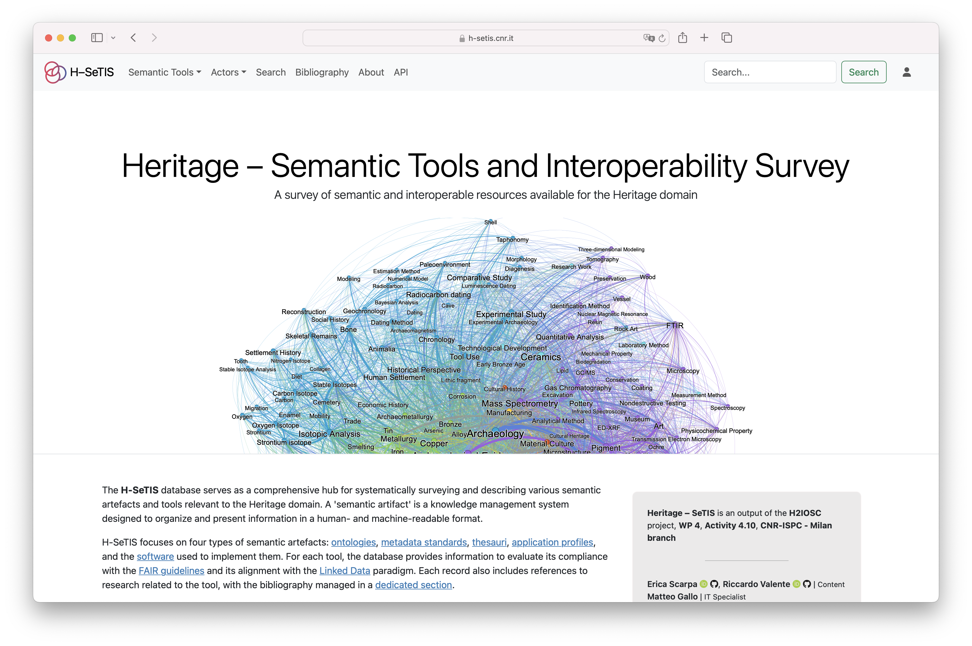This screenshot has width=972, height=646.
Task: Go back with the back arrow
Action: click(133, 38)
